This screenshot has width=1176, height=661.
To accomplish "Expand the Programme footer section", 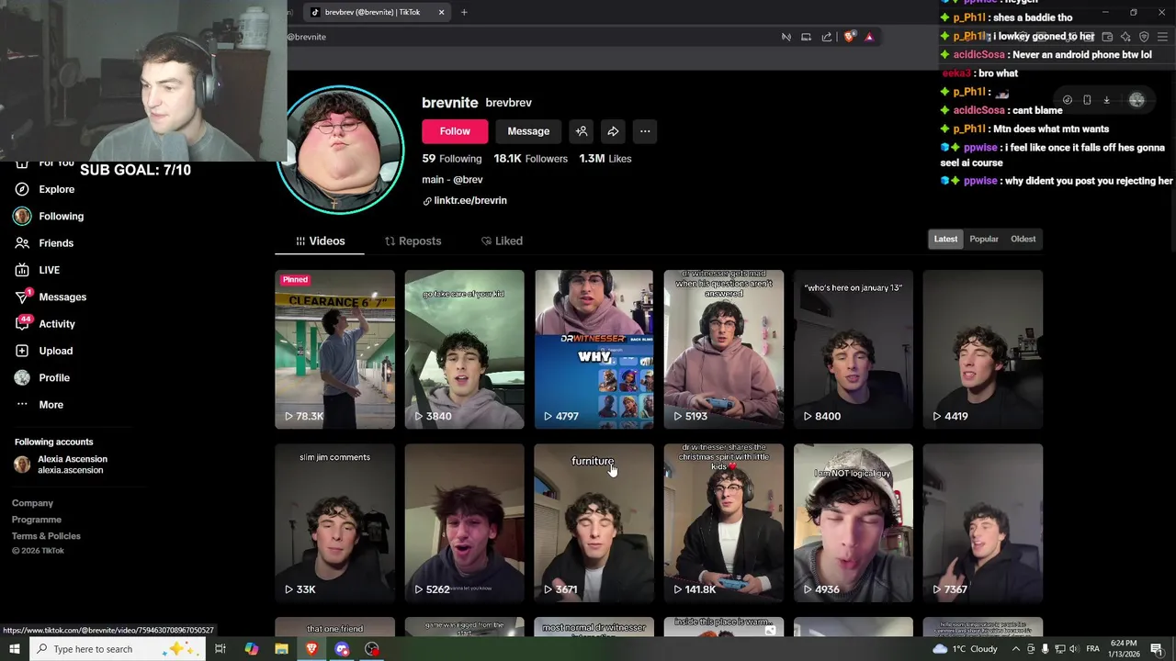I will tap(36, 520).
